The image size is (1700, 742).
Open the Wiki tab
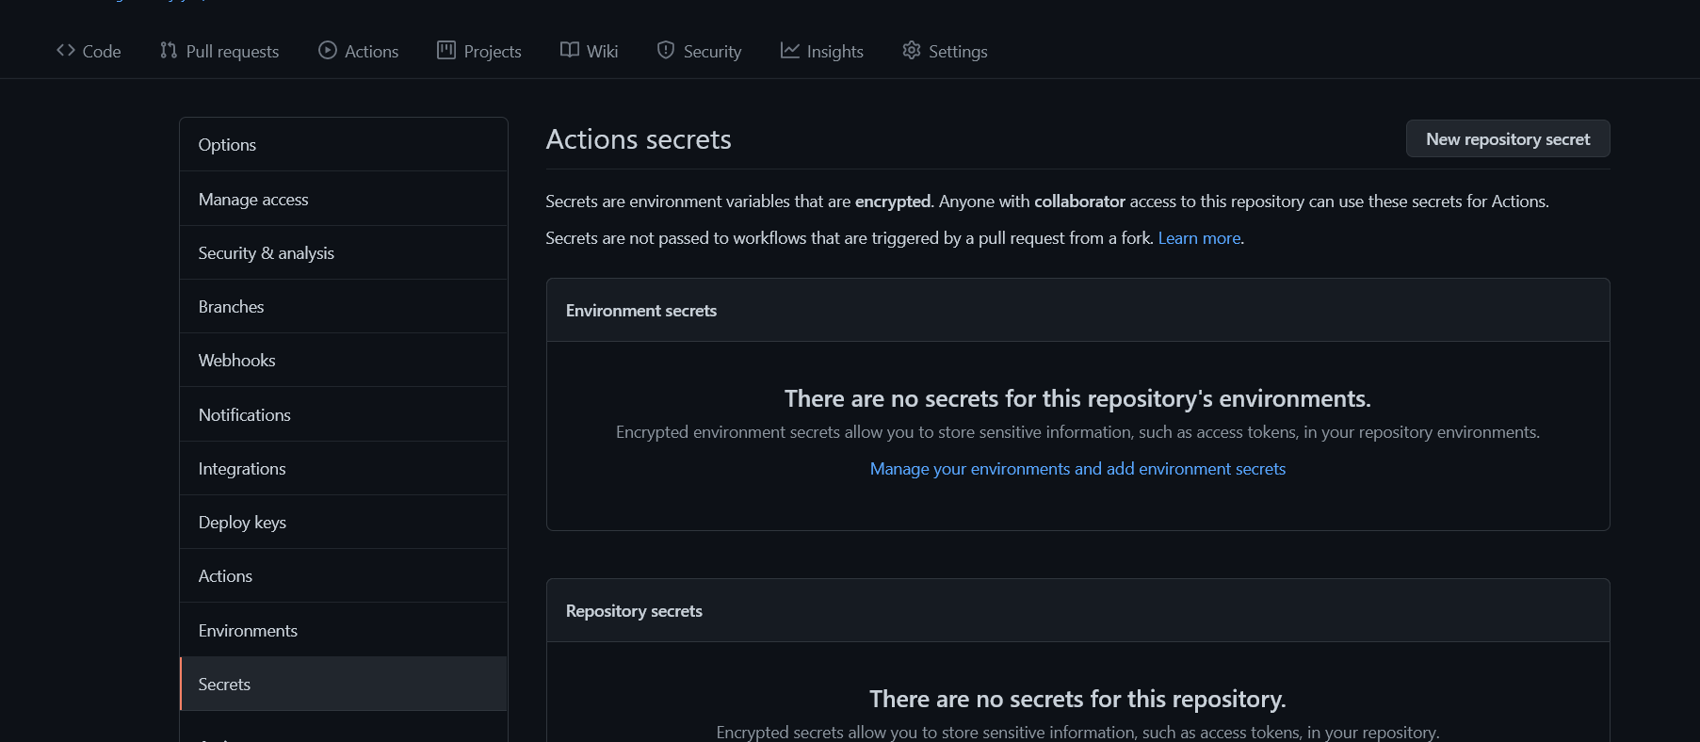click(590, 51)
